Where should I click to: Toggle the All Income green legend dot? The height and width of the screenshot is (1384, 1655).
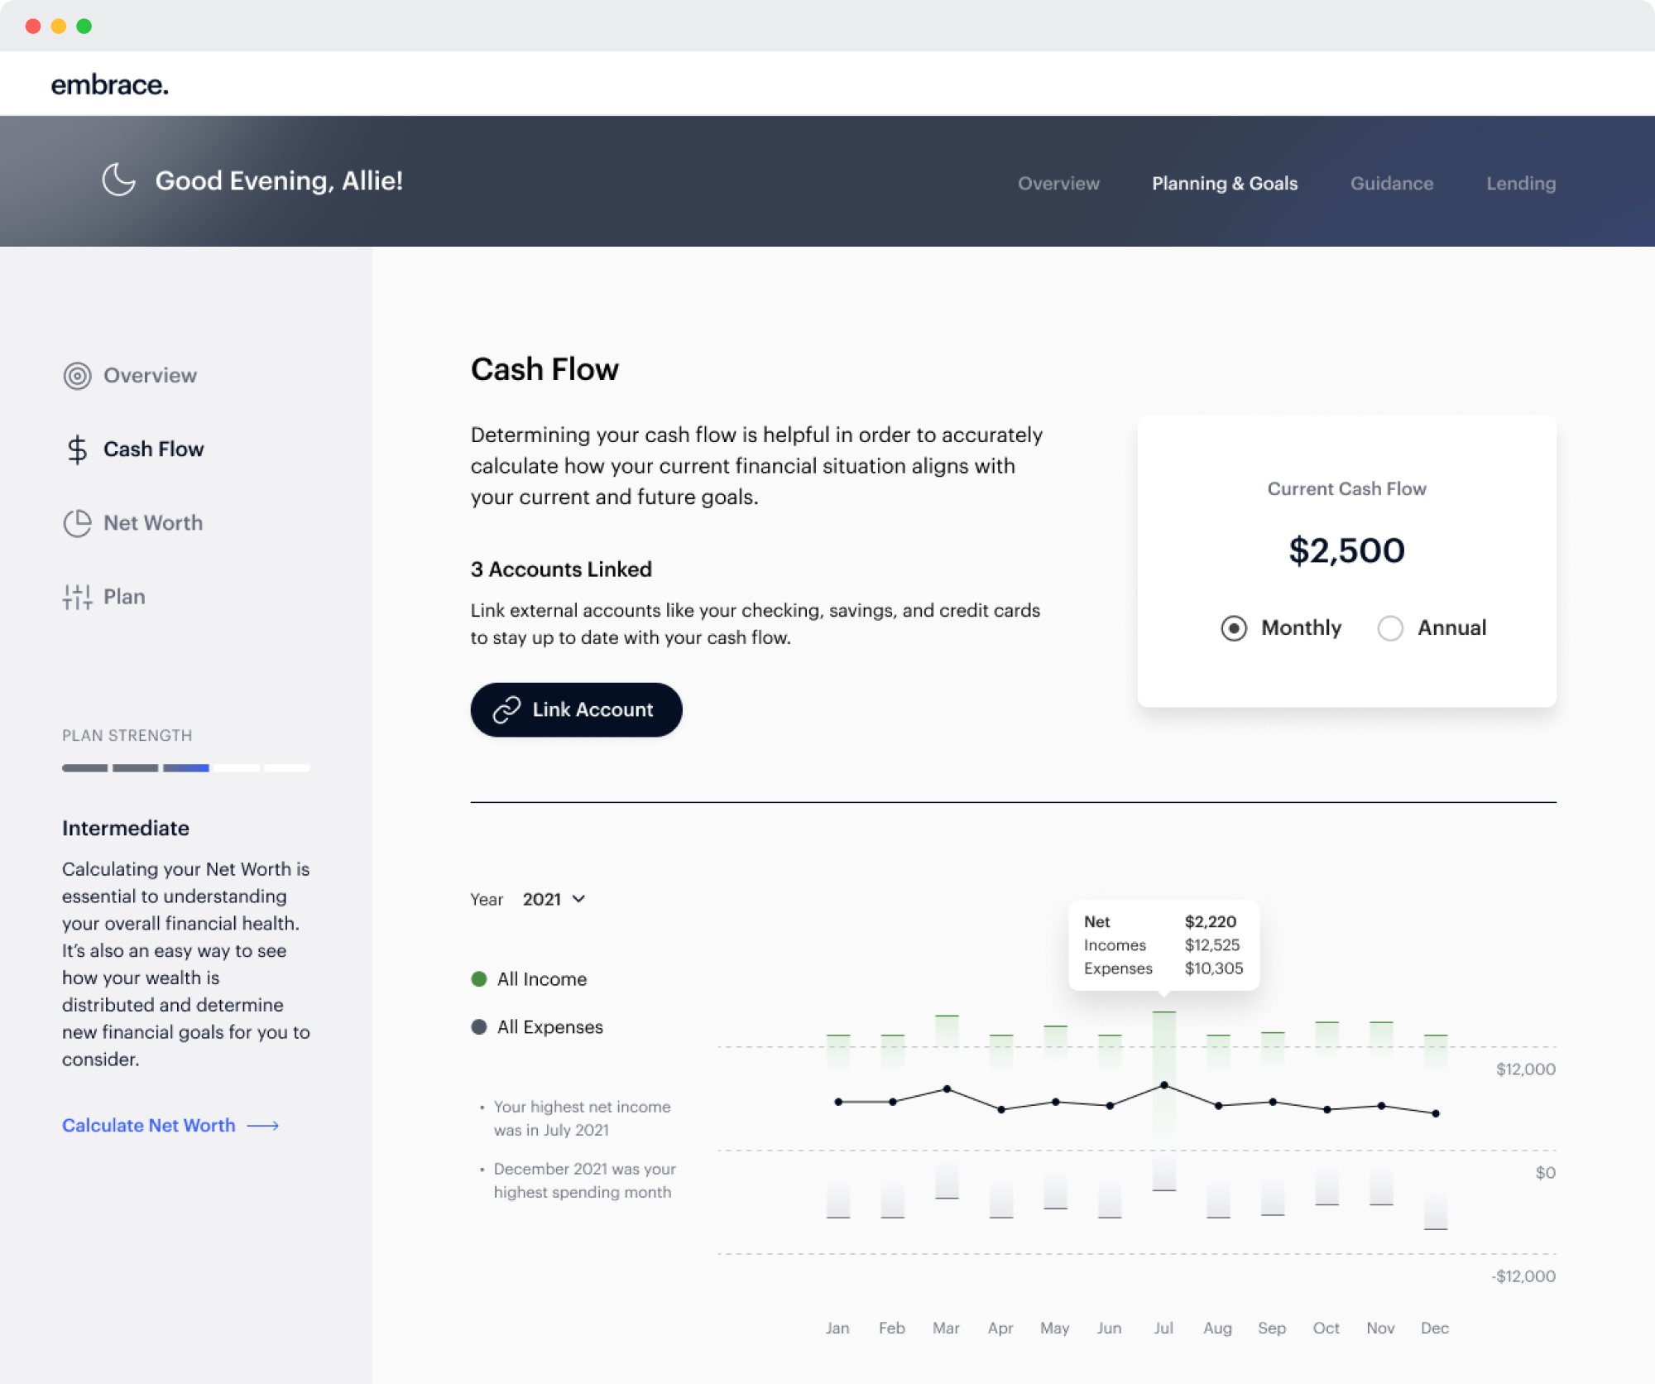[478, 979]
